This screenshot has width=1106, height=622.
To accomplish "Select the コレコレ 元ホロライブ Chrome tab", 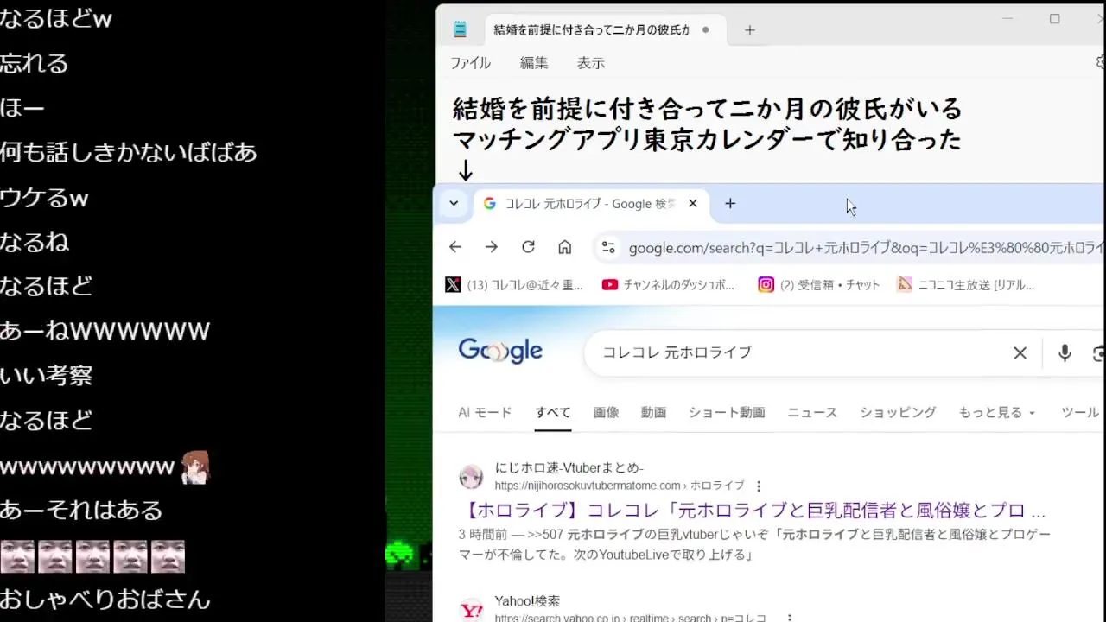I will pyautogui.click(x=590, y=204).
